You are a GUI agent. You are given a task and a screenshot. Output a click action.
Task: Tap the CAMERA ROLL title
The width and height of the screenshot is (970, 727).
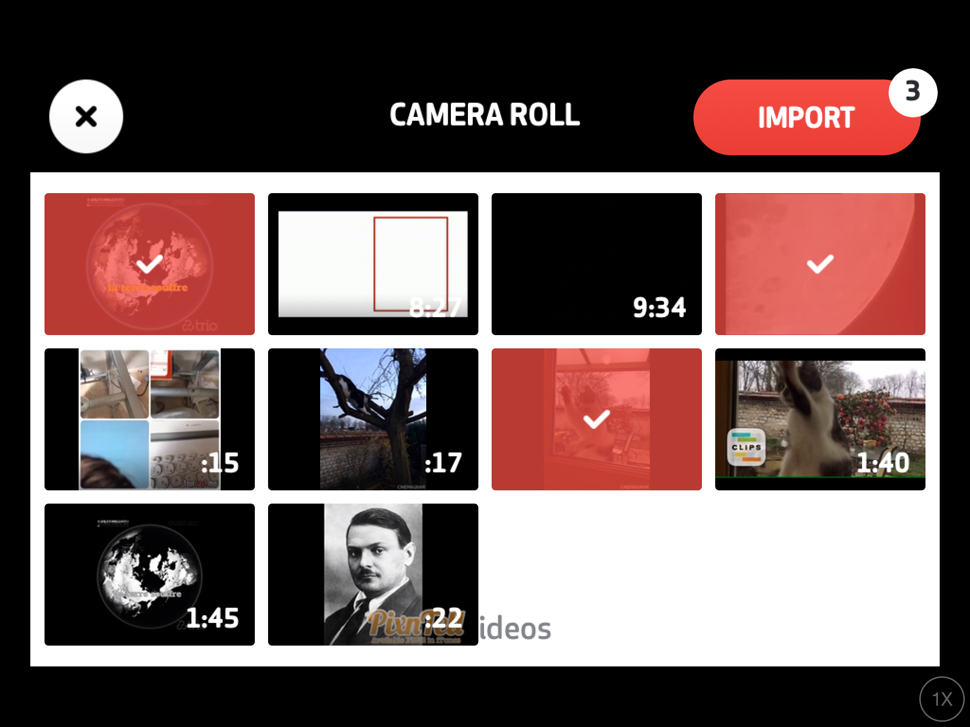tap(485, 115)
